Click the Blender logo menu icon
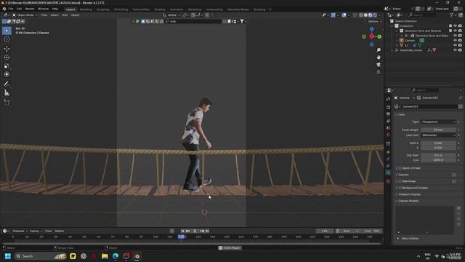 (x=4, y=9)
